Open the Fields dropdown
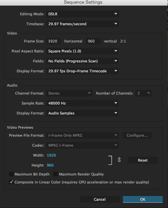168x208 pixels. coord(83,61)
